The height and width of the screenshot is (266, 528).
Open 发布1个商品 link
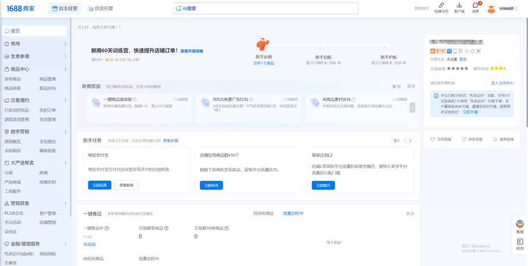pyautogui.click(x=264, y=63)
